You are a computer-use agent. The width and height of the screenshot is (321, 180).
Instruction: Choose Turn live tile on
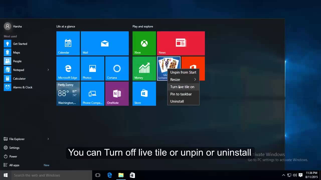coord(183,87)
